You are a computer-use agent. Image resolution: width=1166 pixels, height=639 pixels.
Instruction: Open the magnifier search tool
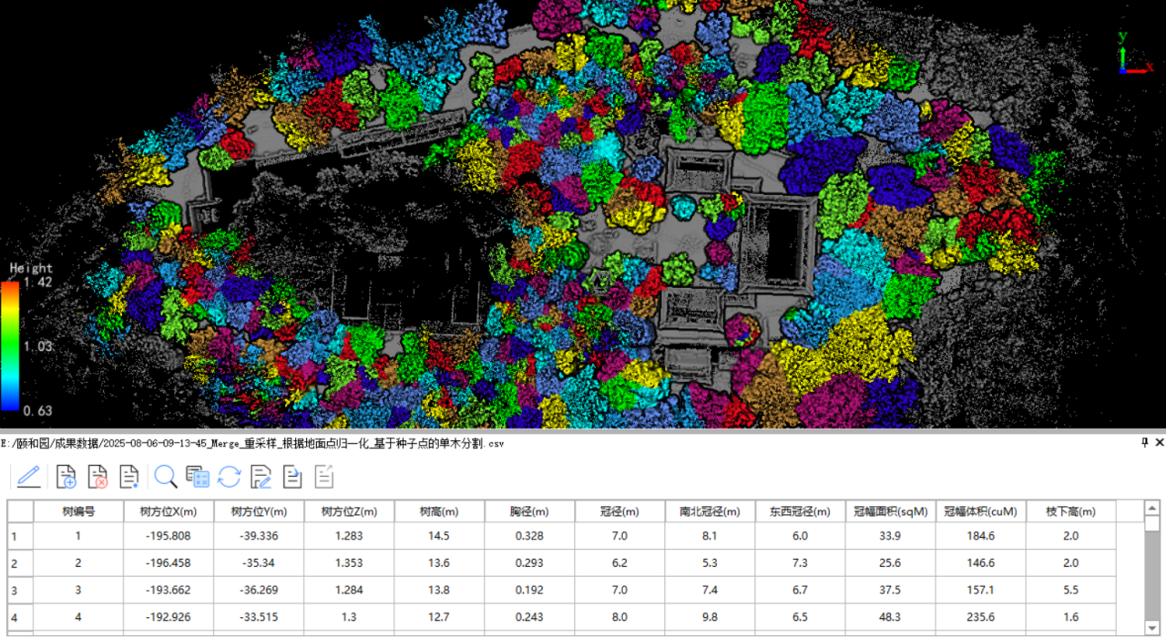click(166, 476)
